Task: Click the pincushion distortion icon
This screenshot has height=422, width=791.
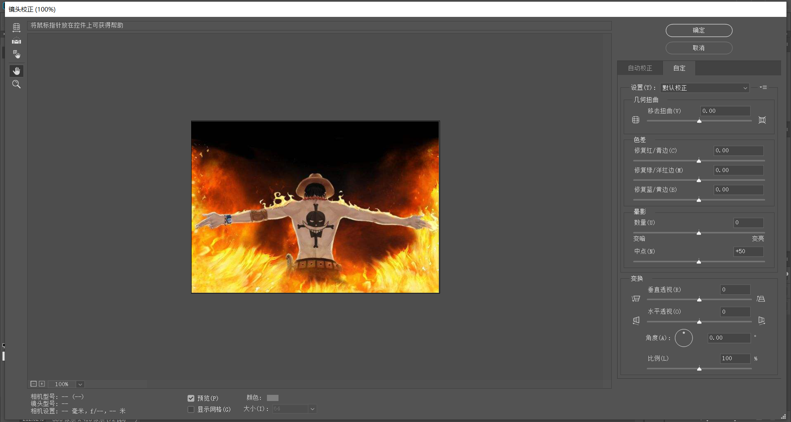Action: [762, 120]
